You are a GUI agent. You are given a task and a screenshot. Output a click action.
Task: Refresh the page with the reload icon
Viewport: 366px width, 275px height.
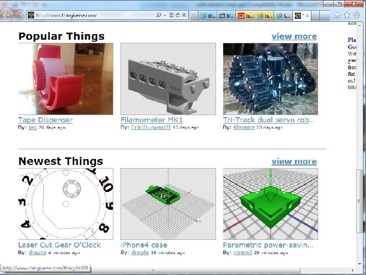[x=177, y=15]
